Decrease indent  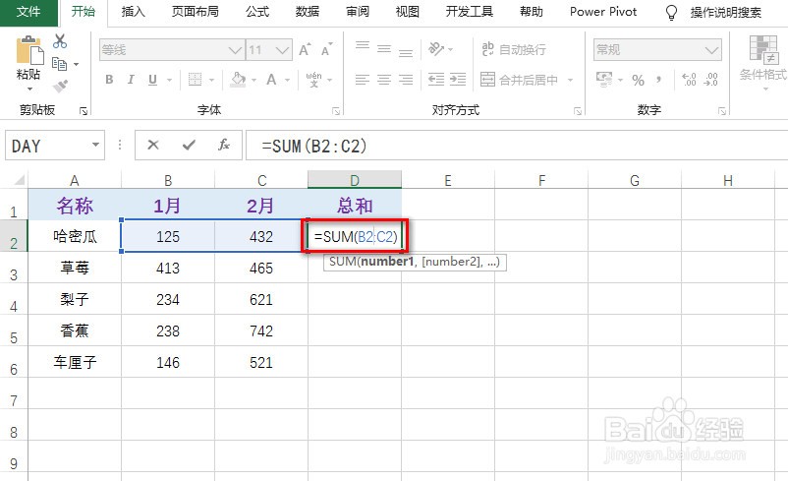[436, 80]
